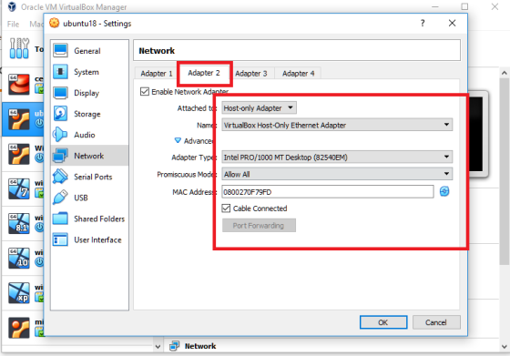The height and width of the screenshot is (356, 510).
Task: Click Cancel to discard changes
Action: (436, 322)
